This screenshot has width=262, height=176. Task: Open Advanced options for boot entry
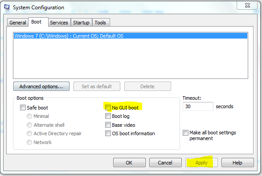[x=41, y=86]
